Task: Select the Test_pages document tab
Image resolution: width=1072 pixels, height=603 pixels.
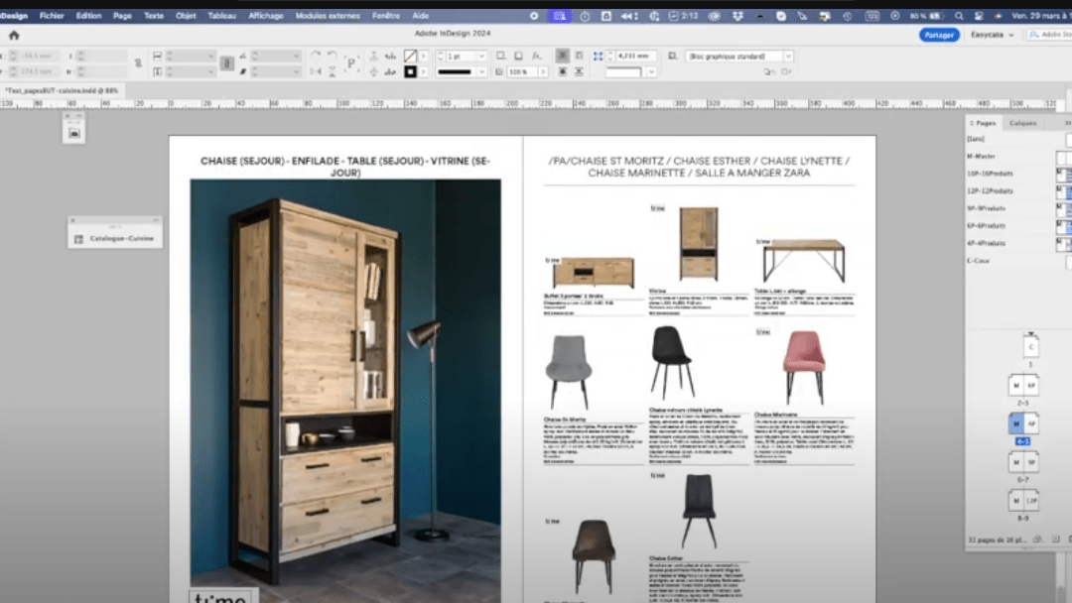Action: (x=62, y=90)
